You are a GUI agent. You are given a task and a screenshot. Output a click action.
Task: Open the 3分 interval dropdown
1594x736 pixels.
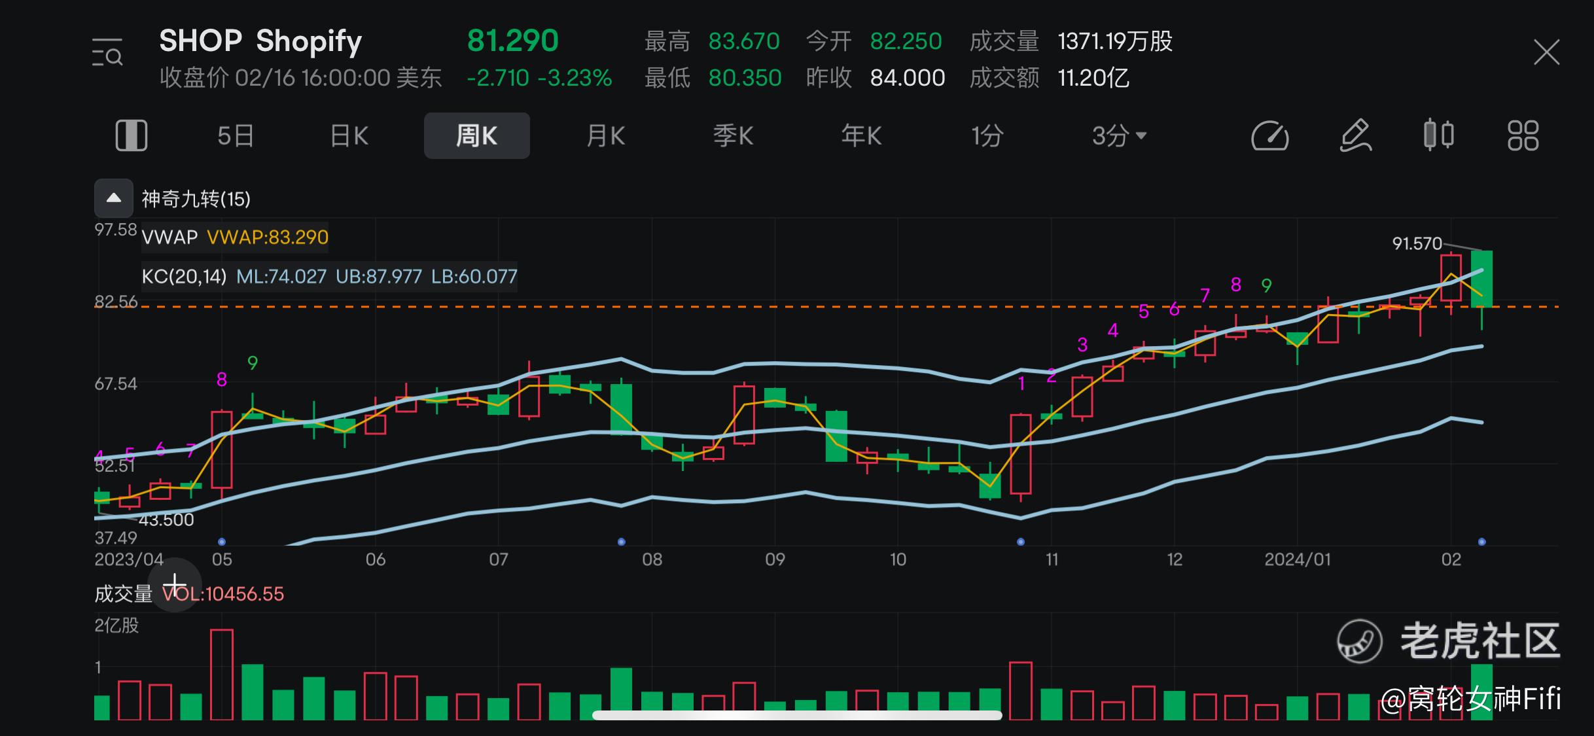coord(1119,135)
